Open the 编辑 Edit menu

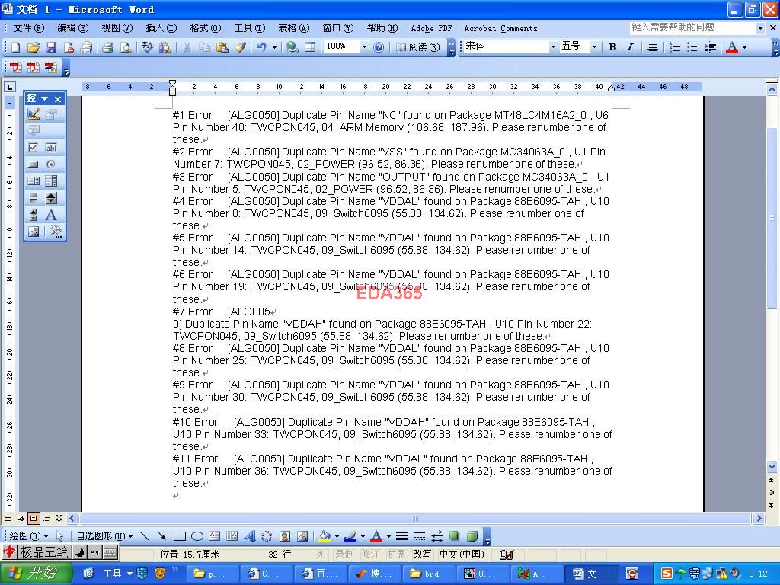pyautogui.click(x=73, y=28)
